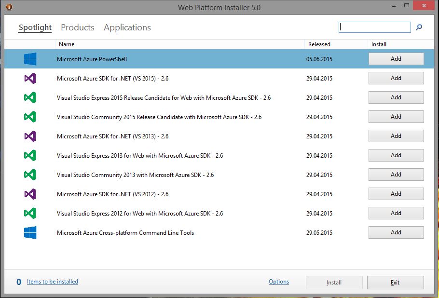Click the purple icon for Azure SDK VS 2015
Image resolution: width=439 pixels, height=298 pixels.
pos(30,78)
